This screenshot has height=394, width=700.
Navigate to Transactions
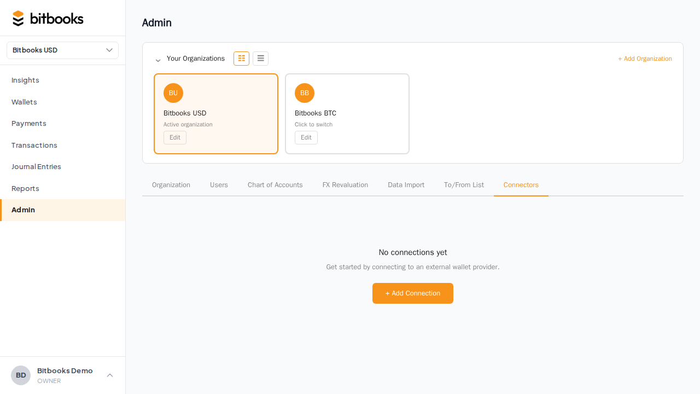coord(62,145)
